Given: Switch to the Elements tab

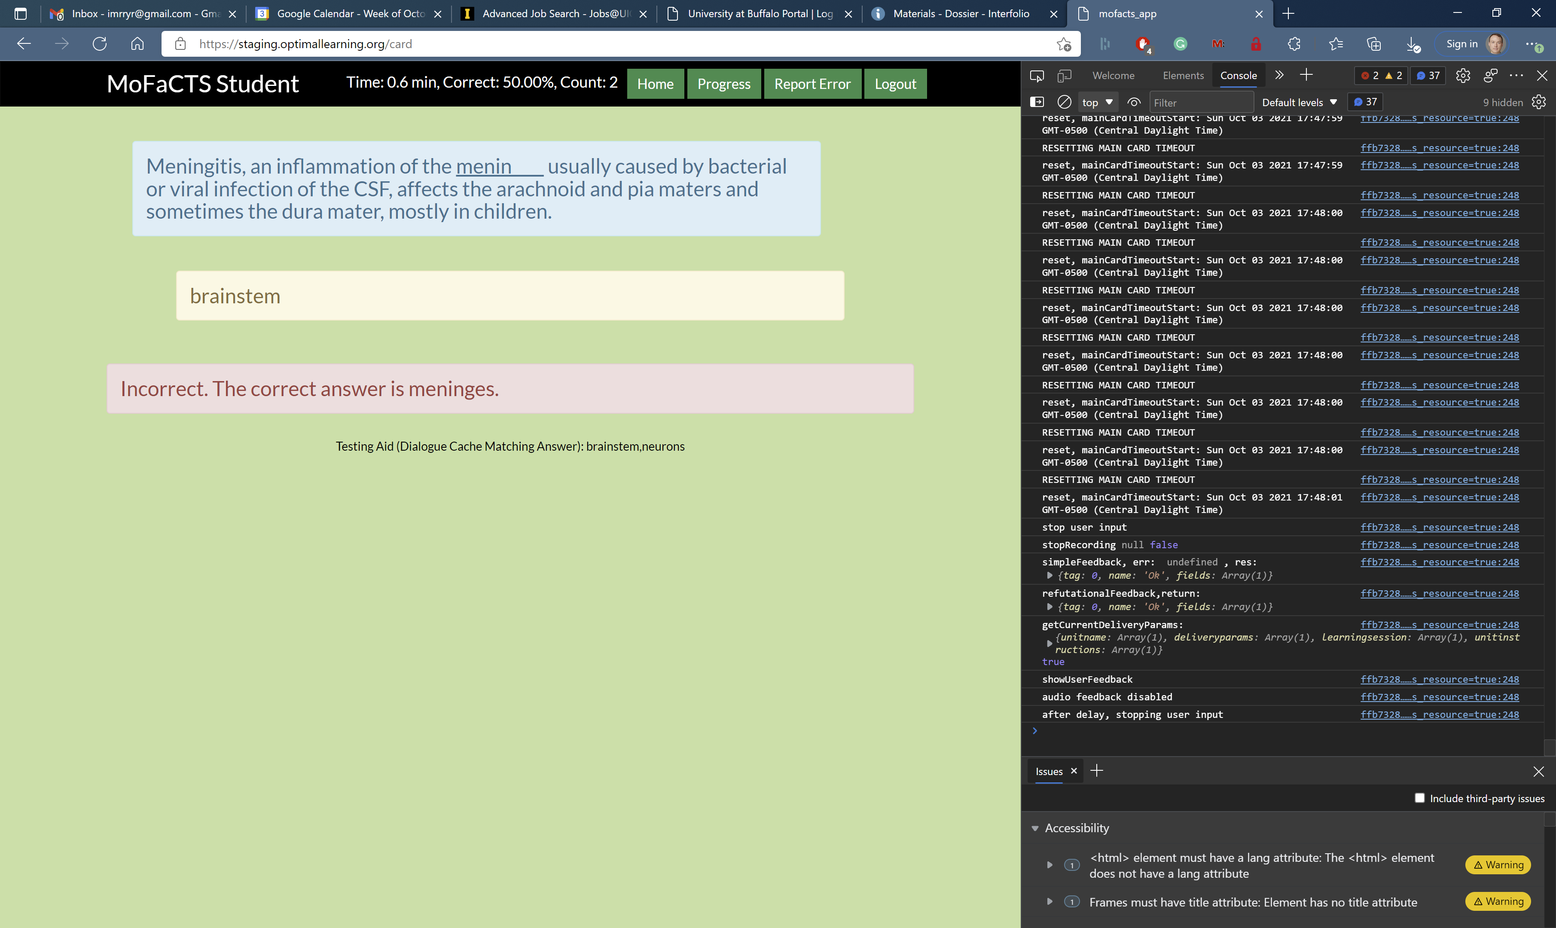Looking at the screenshot, I should pos(1183,75).
